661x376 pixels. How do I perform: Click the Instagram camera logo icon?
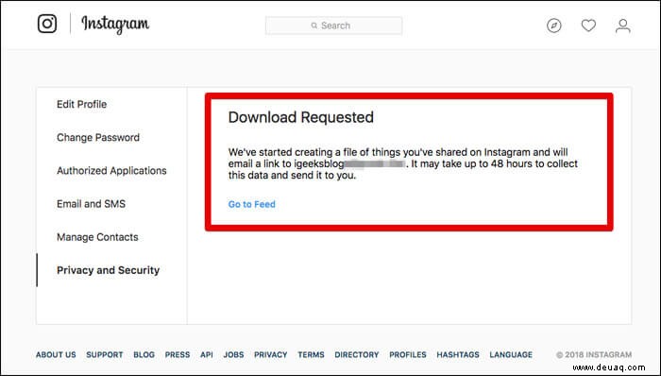(47, 24)
